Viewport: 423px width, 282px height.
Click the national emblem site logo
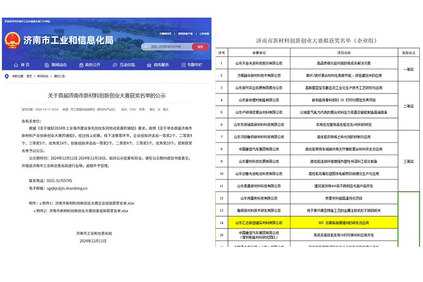click(x=12, y=39)
